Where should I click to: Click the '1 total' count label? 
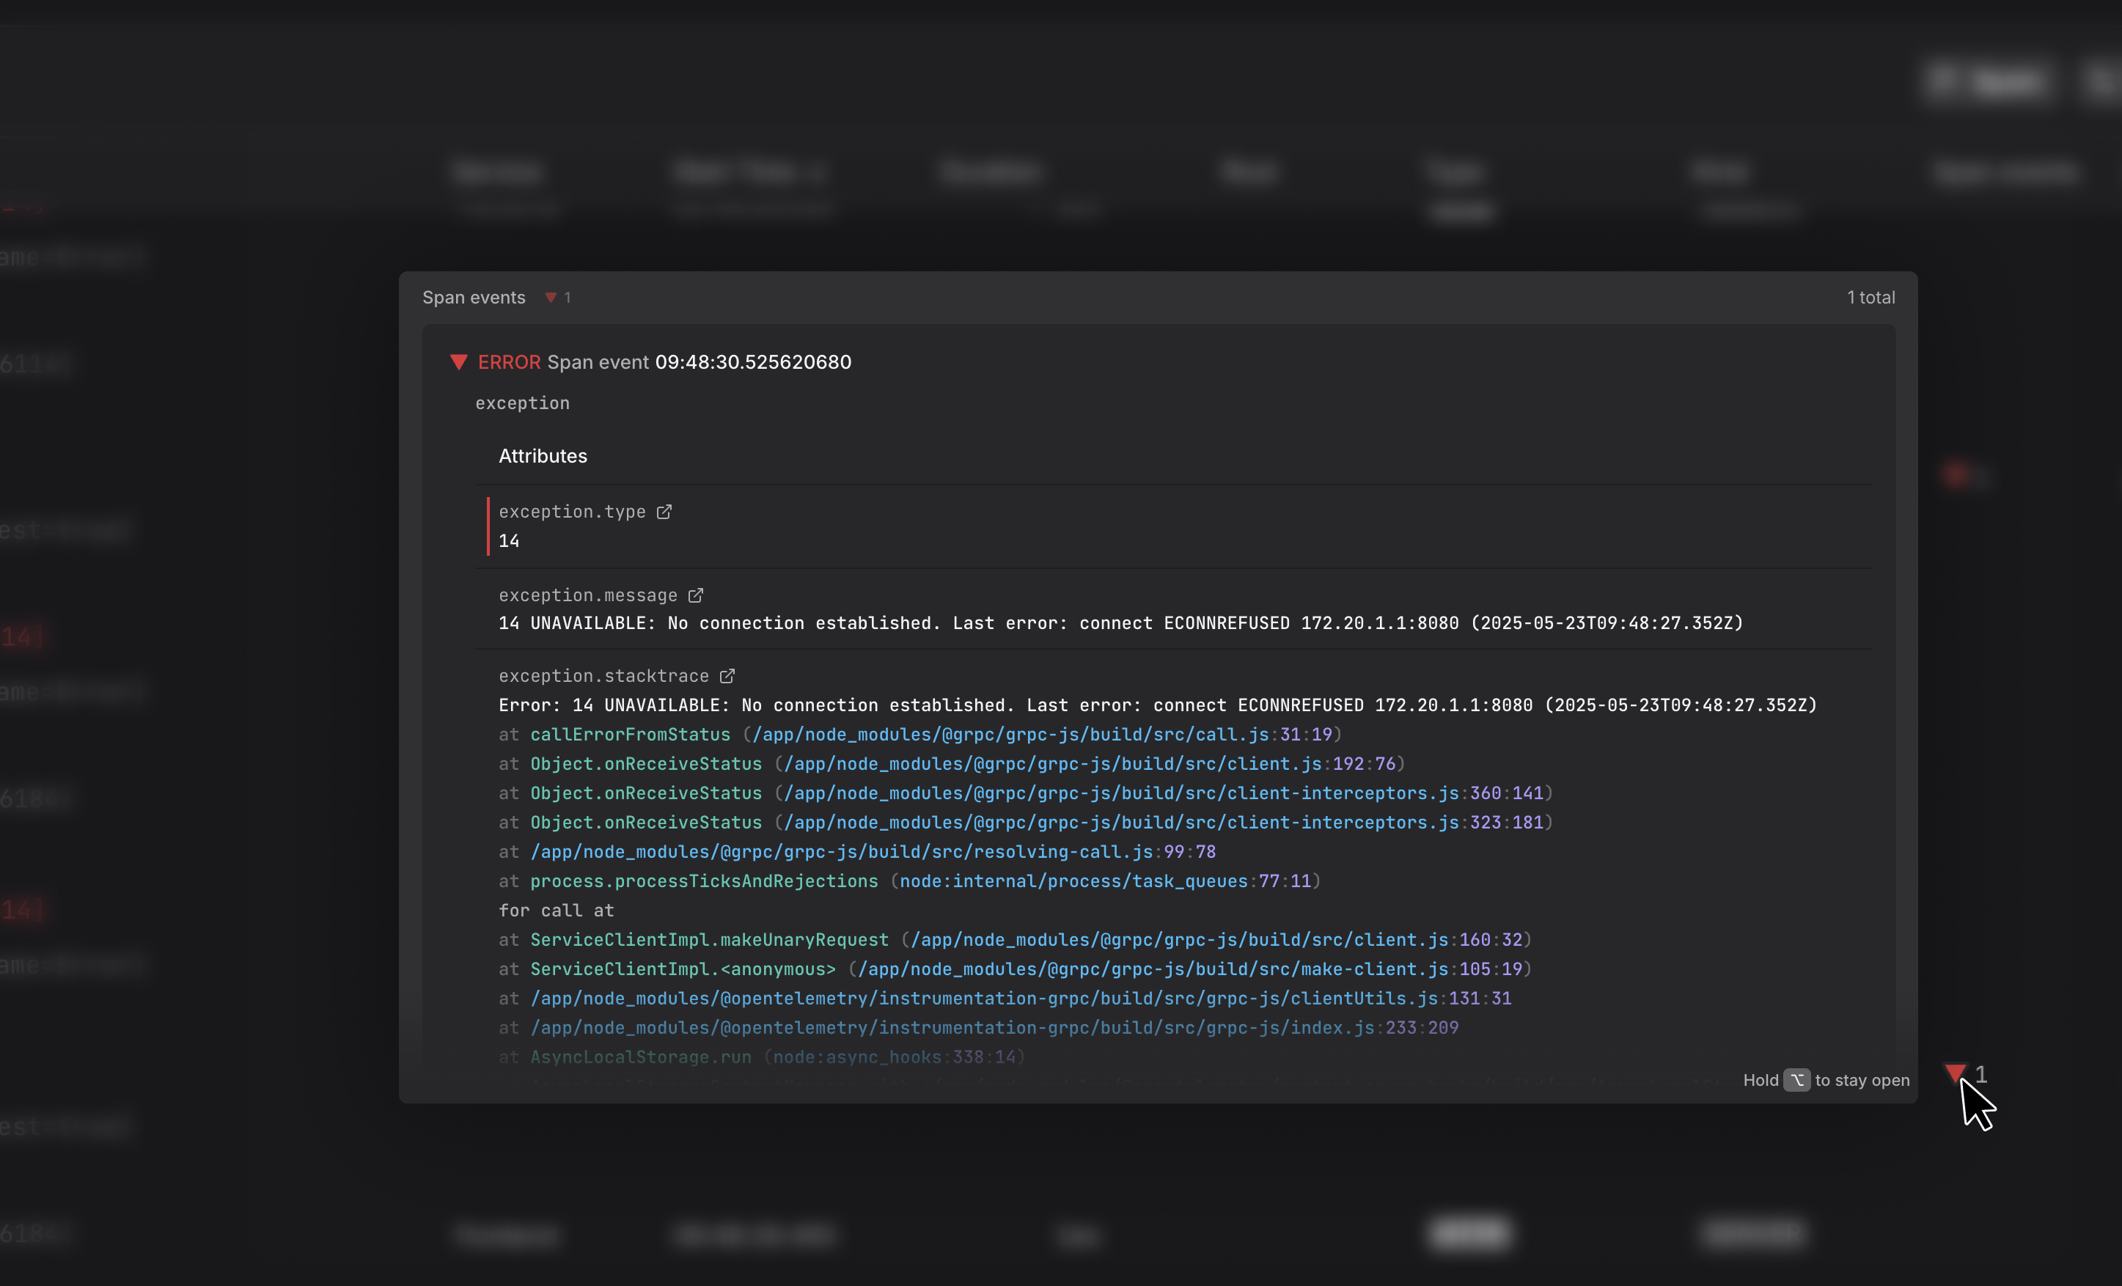tap(1870, 298)
